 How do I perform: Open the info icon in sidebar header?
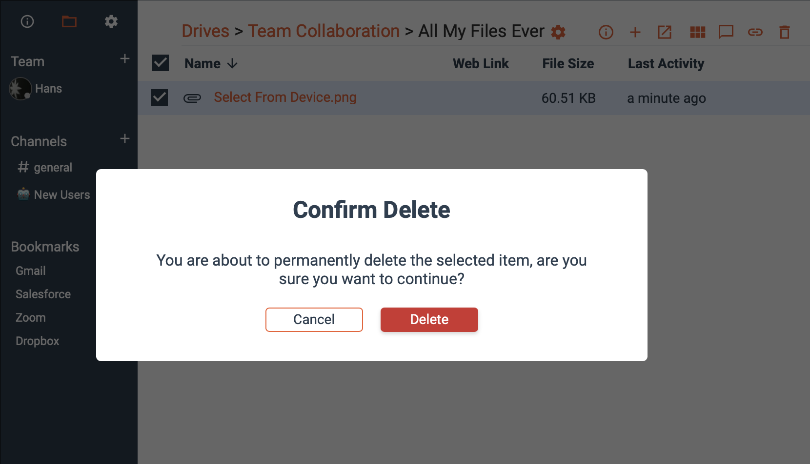27,21
